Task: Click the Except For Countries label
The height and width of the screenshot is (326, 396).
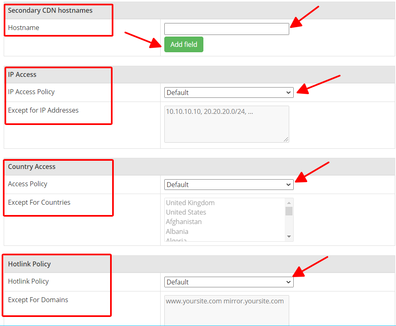Action: (x=39, y=202)
